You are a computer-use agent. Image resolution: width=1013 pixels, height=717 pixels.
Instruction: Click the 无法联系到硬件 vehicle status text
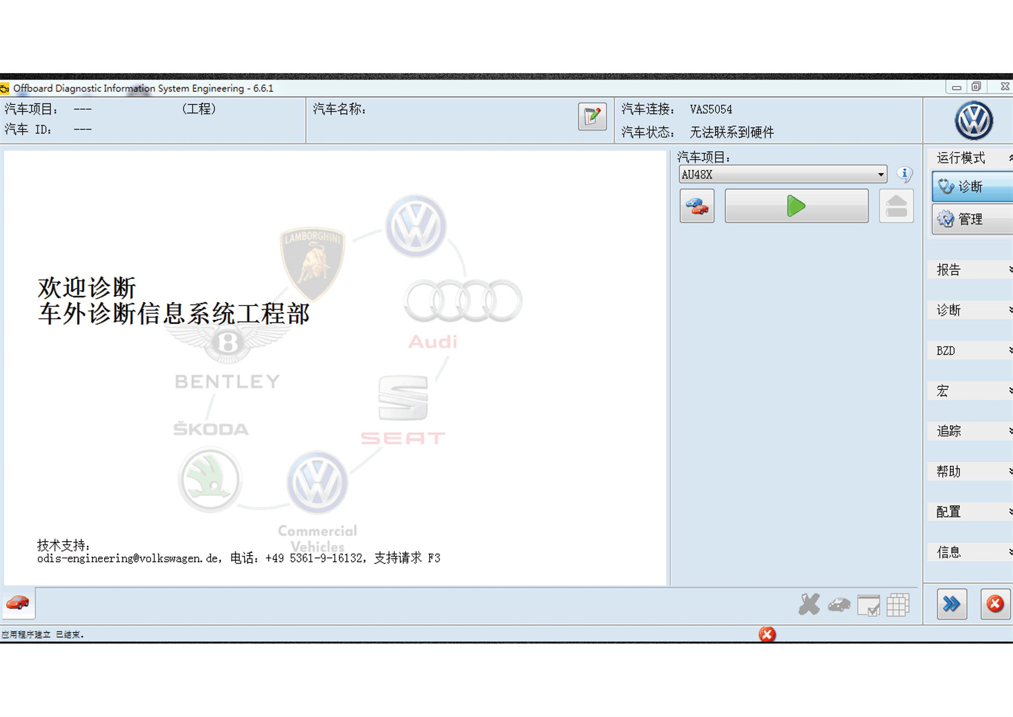(x=732, y=132)
